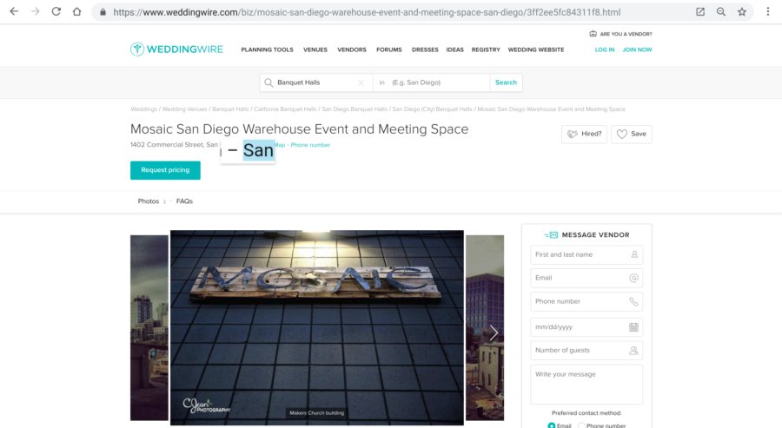The image size is (782, 428).
Task: Bookmark this page with the star icon
Action: pos(742,11)
